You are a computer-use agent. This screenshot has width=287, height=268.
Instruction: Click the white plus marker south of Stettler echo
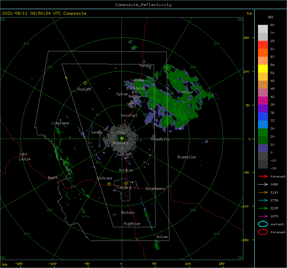[x=180, y=128]
